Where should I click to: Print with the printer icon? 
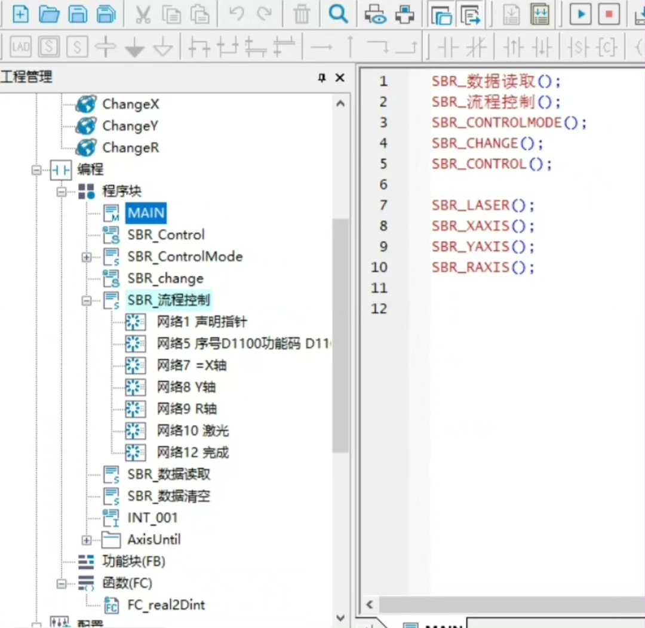[x=405, y=14]
